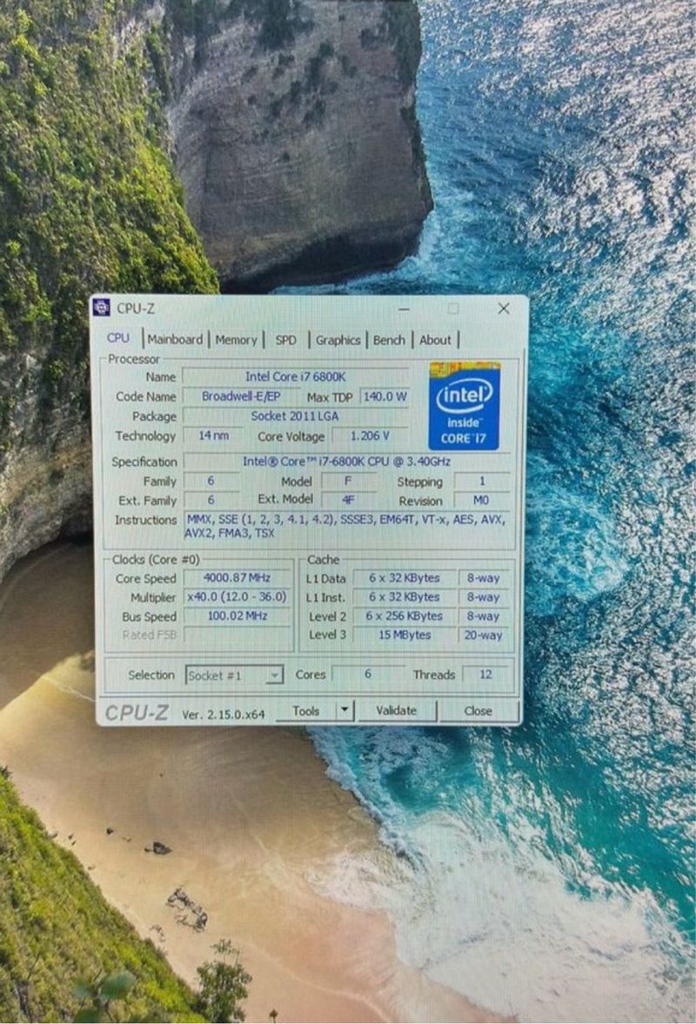Click the Level 2 value 6 x 256 KBytes
This screenshot has width=696, height=1024.
click(404, 615)
